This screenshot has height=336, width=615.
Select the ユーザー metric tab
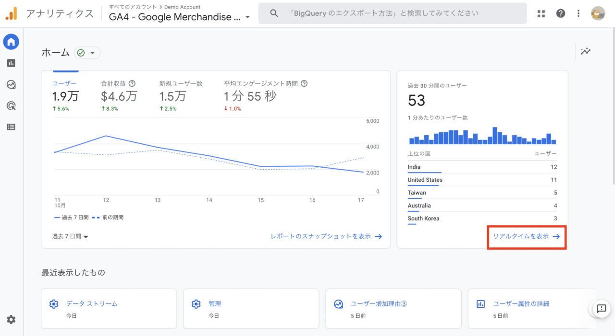[x=65, y=95]
